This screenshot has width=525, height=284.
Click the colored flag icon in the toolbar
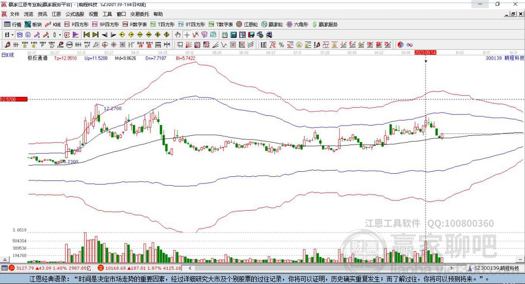(76, 35)
